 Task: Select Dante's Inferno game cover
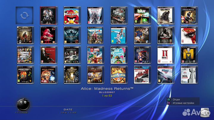coord(25,35)
